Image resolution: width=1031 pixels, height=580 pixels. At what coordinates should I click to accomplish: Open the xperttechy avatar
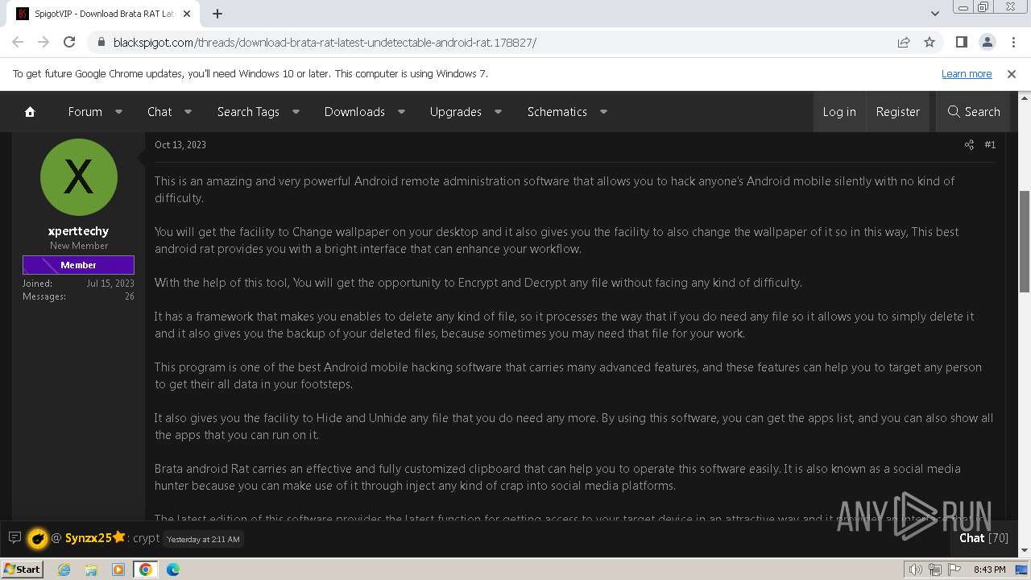[78, 177]
